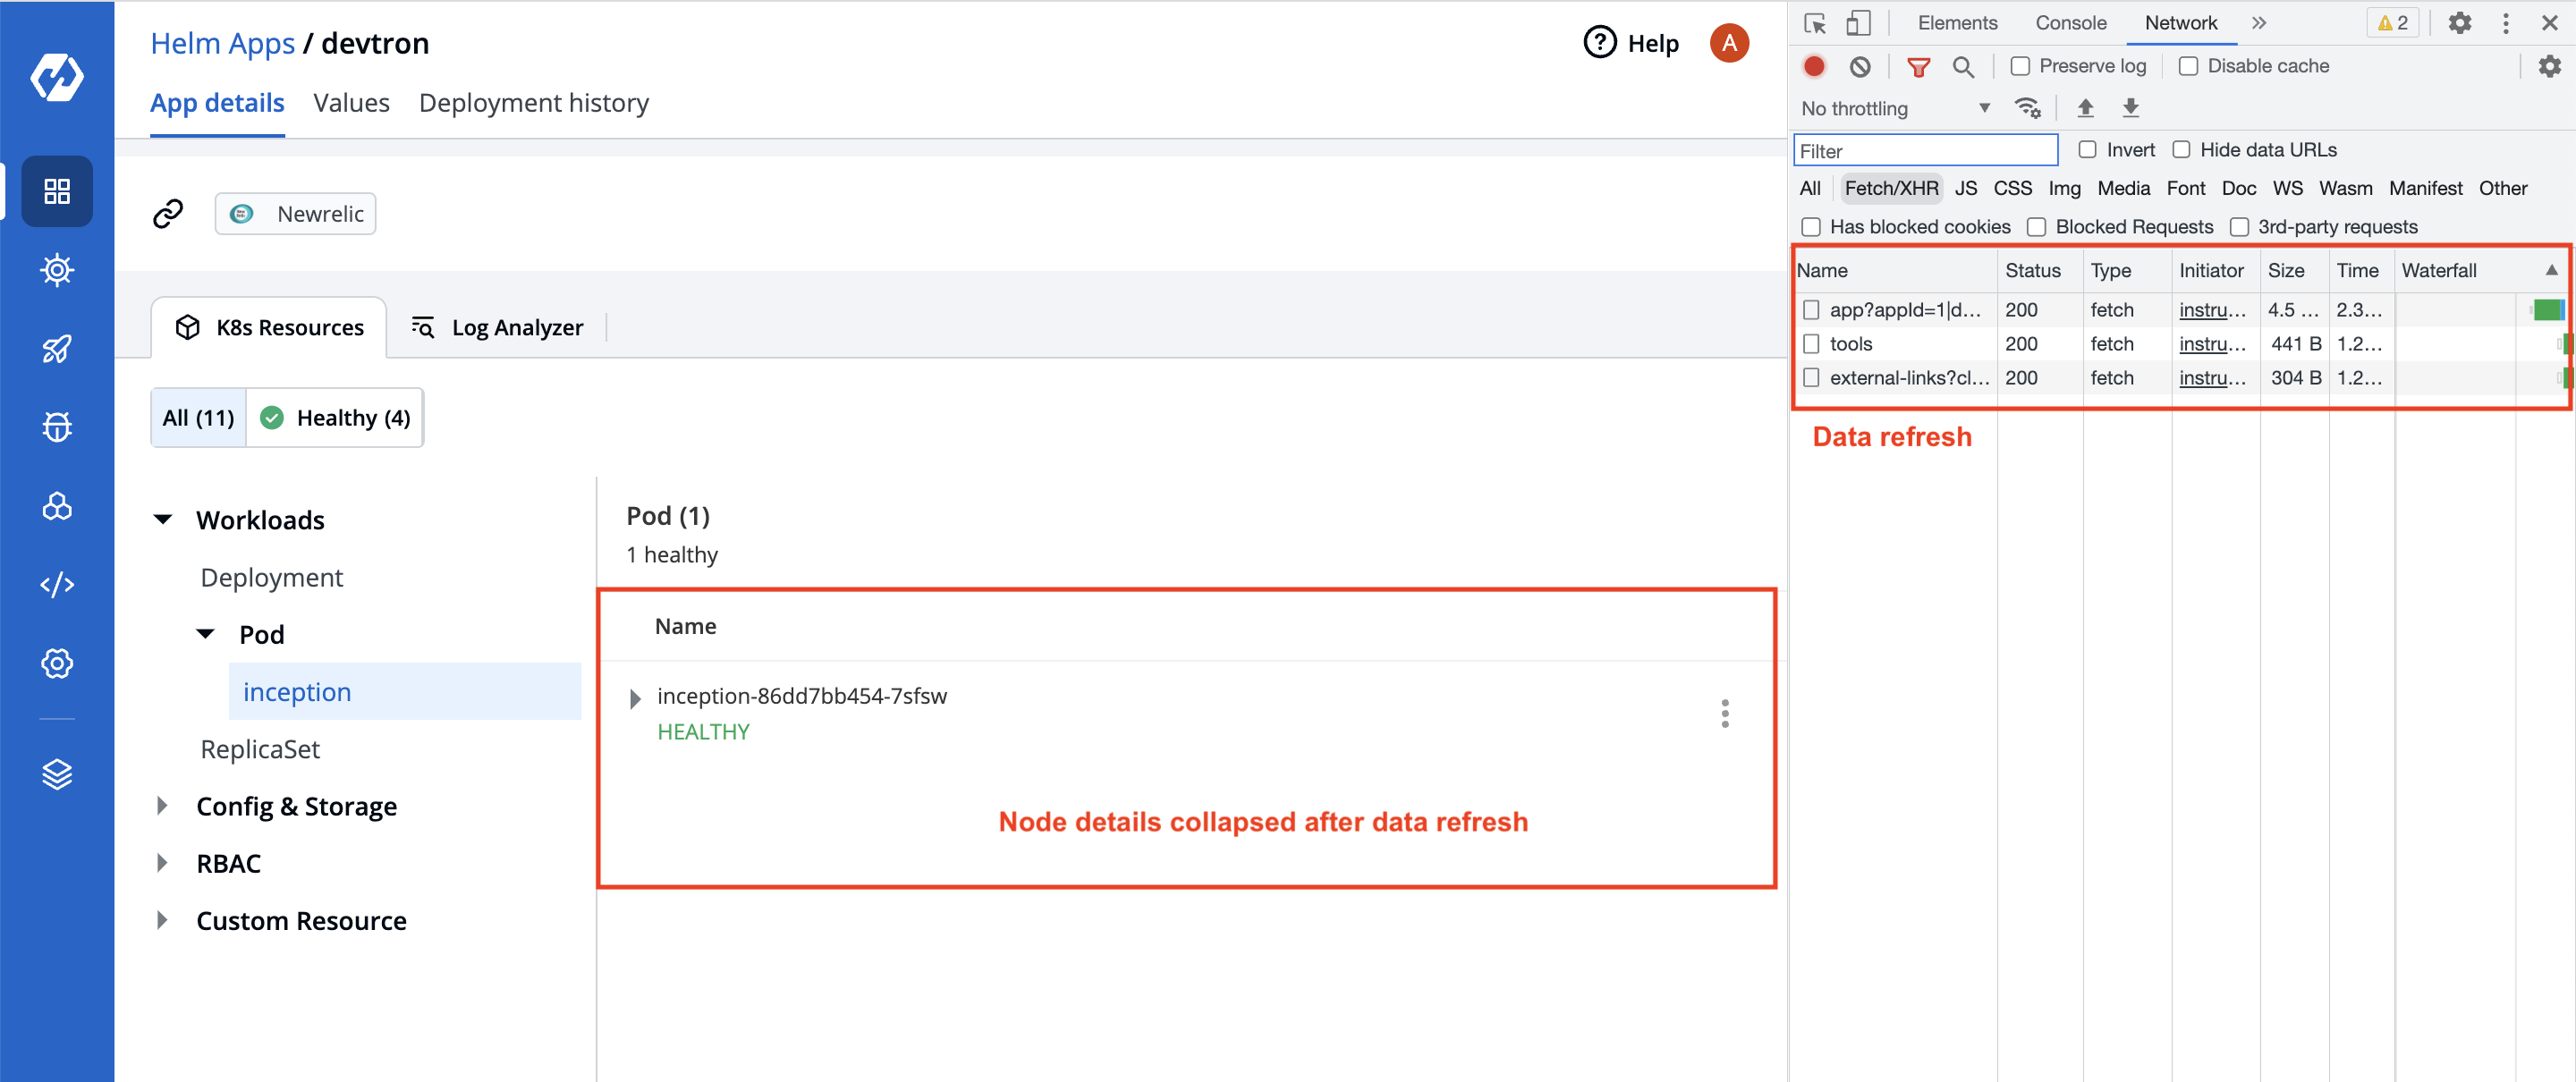Switch to the Deployment history tab
Viewport: 2576px width, 1082px height.
532,102
